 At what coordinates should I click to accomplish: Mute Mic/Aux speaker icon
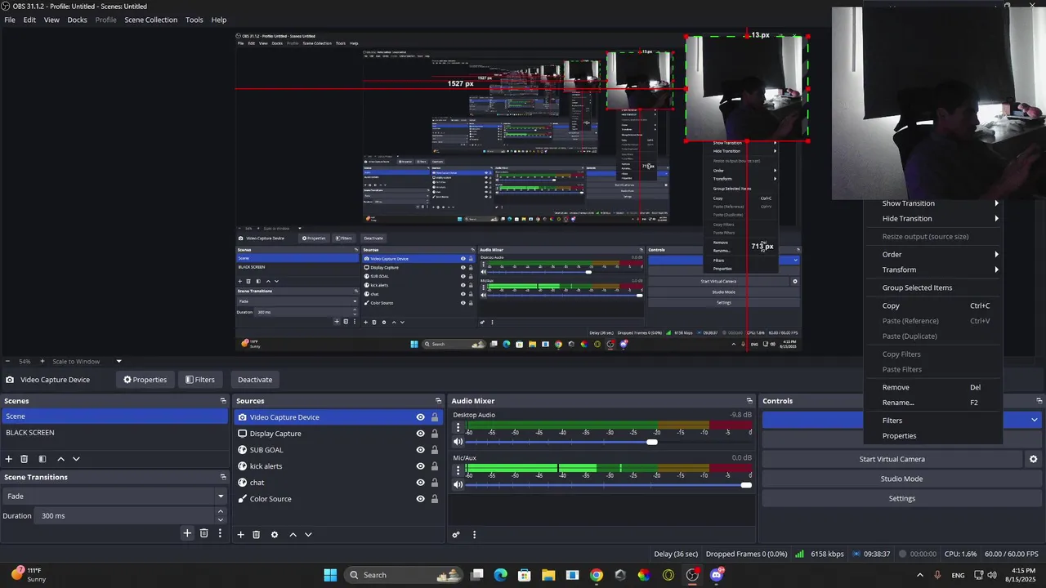(x=458, y=484)
